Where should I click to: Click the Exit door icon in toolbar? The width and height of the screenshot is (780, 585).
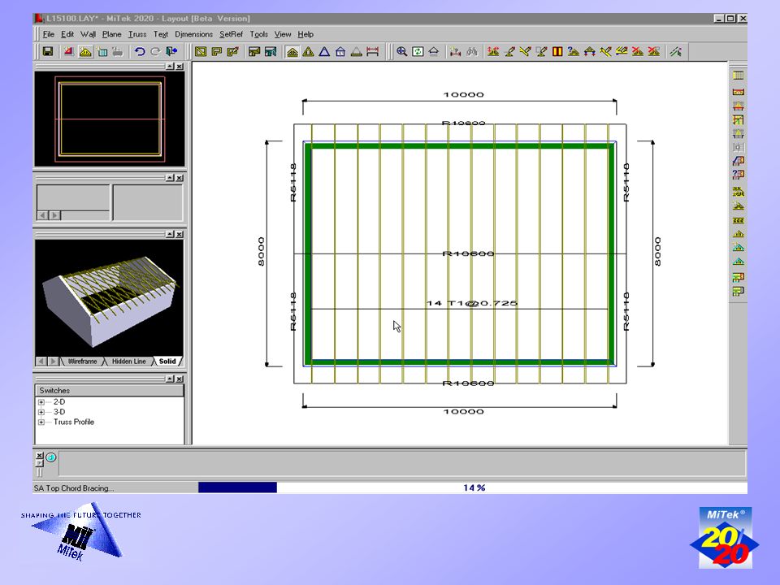pos(171,52)
